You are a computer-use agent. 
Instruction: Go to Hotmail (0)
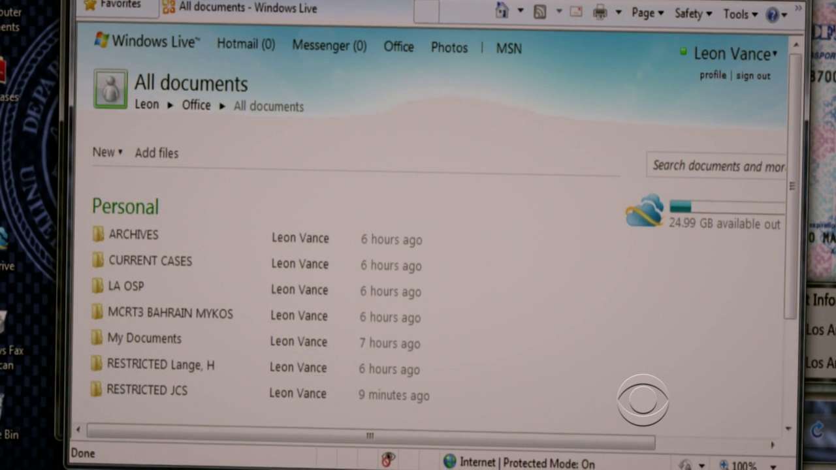click(246, 44)
